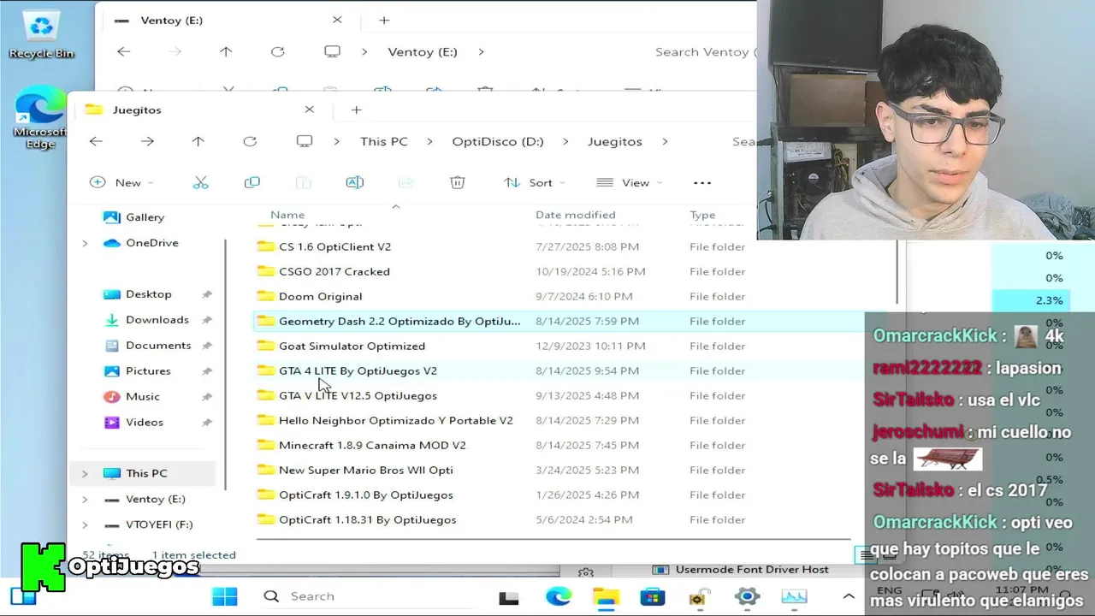1095x616 pixels.
Task: Open the Recycle Bin desktop icon
Action: [41, 34]
